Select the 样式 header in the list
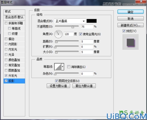147x120 pixels. tap(14, 12)
